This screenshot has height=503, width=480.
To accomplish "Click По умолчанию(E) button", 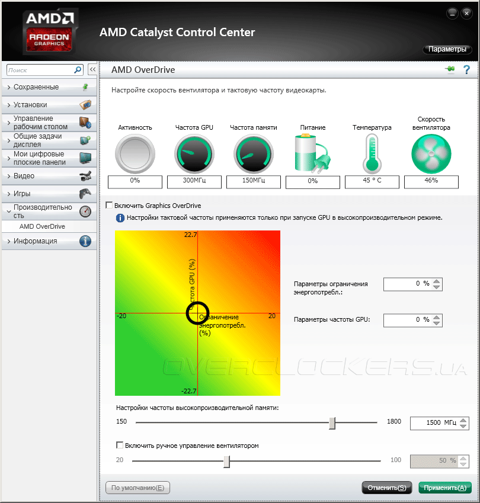I will pos(137,488).
